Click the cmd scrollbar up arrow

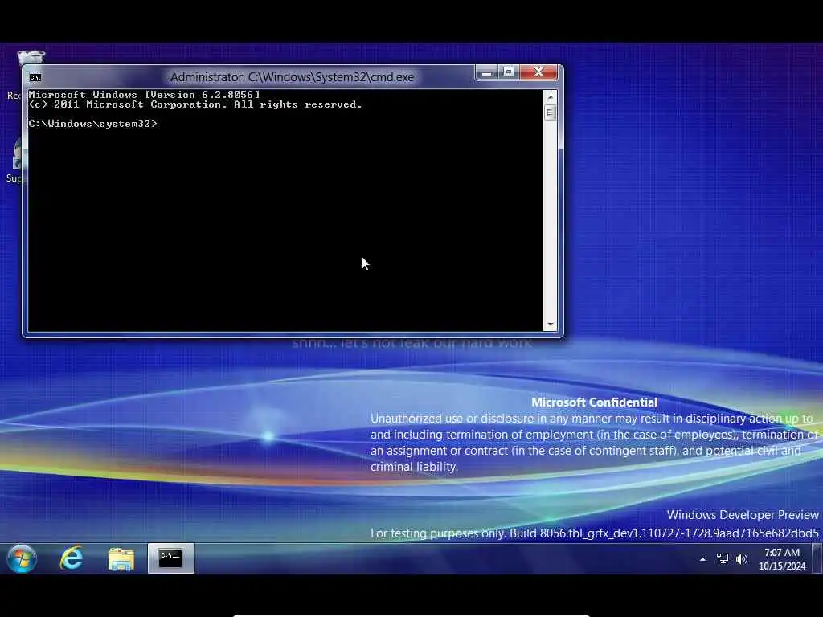[550, 97]
